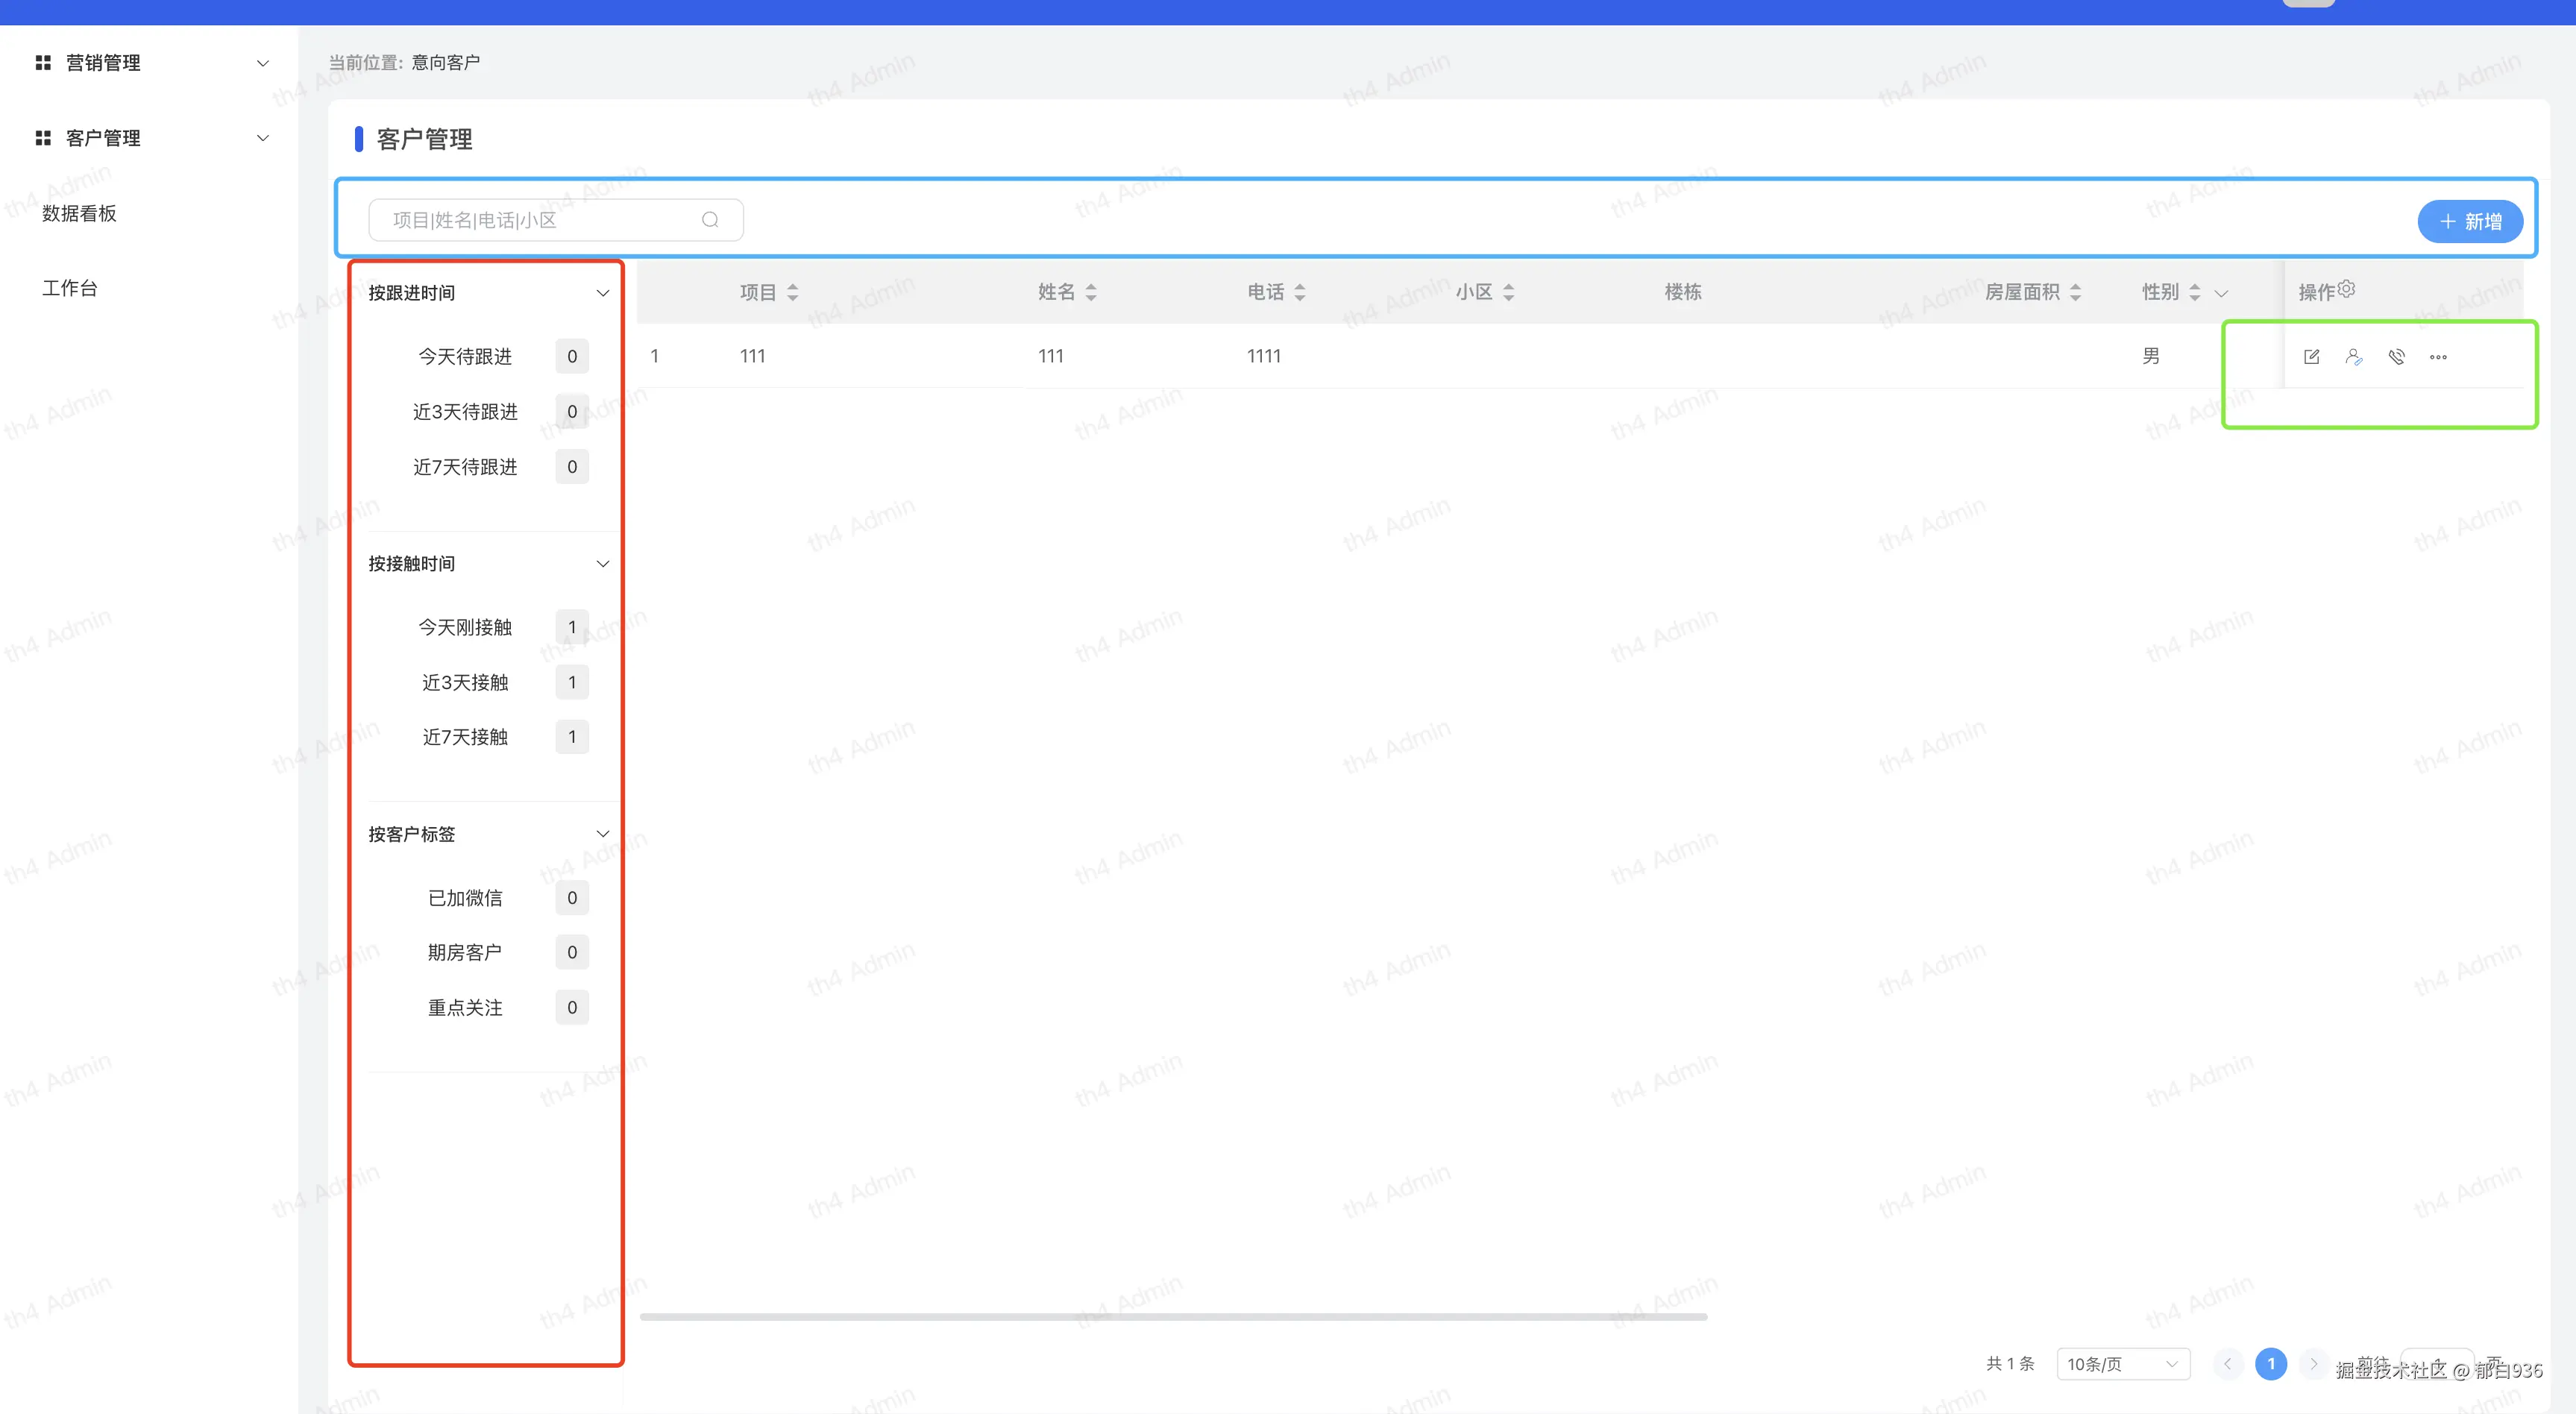Image resolution: width=2576 pixels, height=1414 pixels.
Task: Filter by 已加微信 tag
Action: pos(465,898)
